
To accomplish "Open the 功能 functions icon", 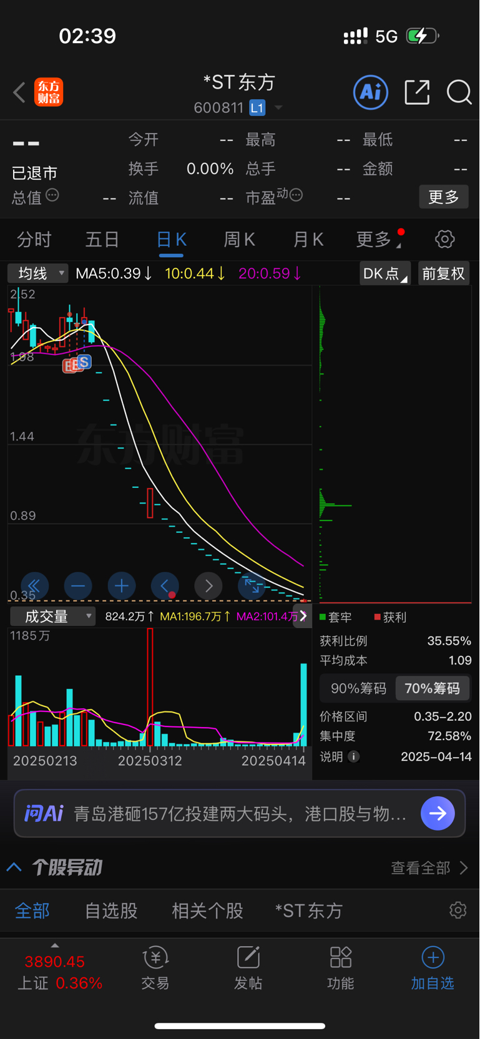I will (x=341, y=968).
